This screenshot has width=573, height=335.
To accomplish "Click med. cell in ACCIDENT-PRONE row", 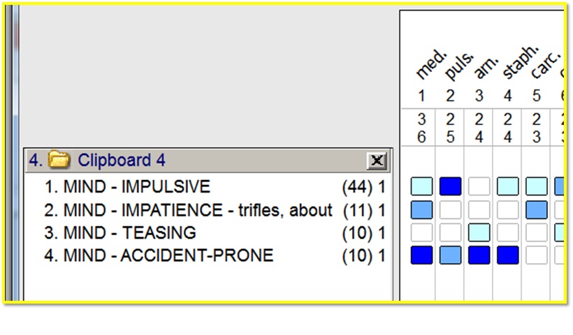I will click(x=421, y=255).
